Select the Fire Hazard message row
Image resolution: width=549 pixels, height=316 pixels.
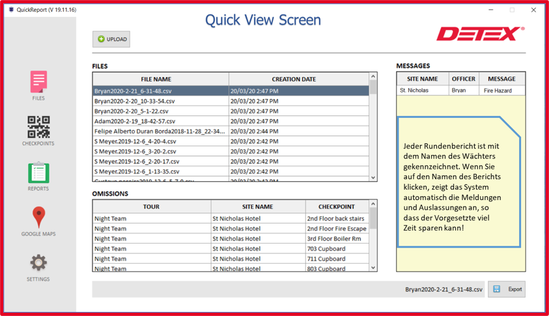point(460,91)
